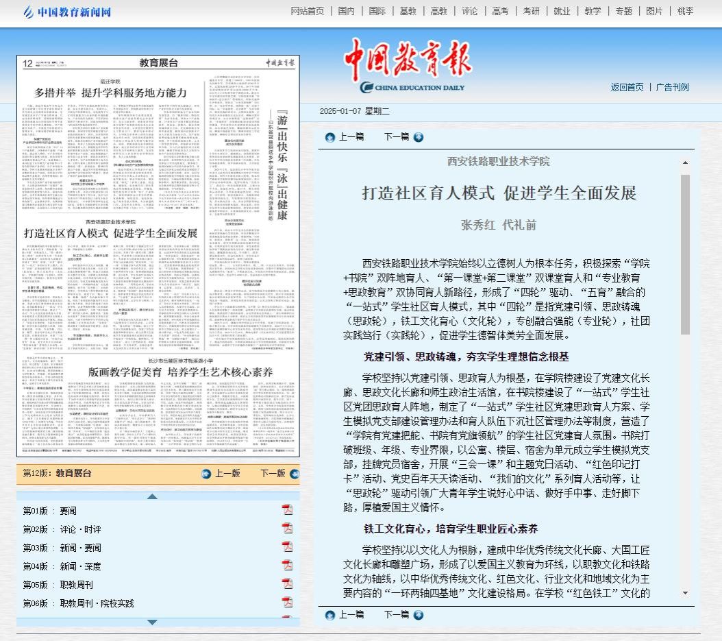Go to 网站首页 in the top navigation
Screen dimensions: 722x641
(308, 11)
